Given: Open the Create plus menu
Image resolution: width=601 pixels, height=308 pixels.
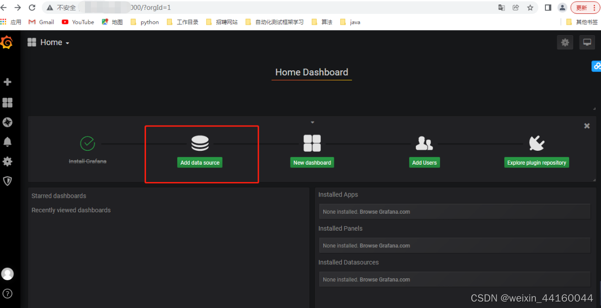Looking at the screenshot, I should (x=7, y=82).
